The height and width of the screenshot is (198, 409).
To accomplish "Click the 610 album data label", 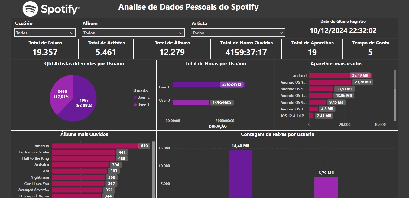I will coord(144,146).
